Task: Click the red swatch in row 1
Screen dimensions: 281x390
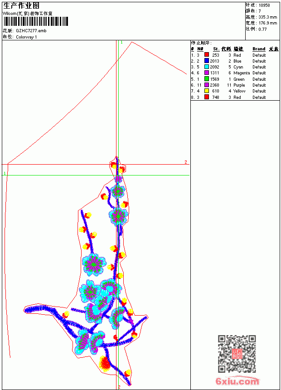Action: point(206,55)
